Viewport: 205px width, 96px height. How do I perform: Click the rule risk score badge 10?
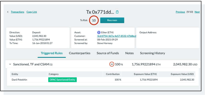pyautogui.click(x=112, y=64)
